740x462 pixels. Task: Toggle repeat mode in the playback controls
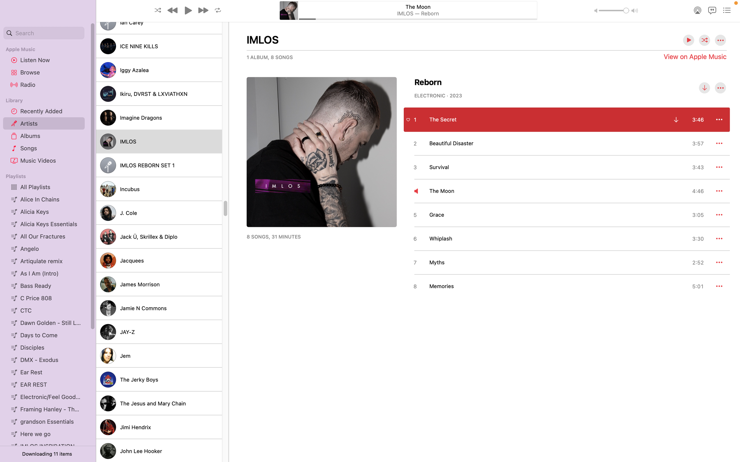pos(218,10)
